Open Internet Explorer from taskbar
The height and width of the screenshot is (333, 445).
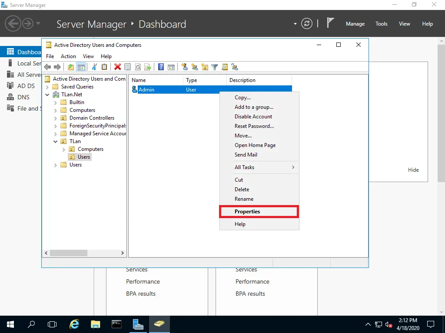74,324
